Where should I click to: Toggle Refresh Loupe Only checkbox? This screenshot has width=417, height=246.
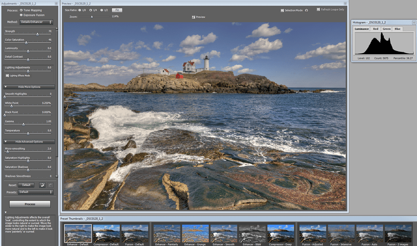tap(318, 9)
